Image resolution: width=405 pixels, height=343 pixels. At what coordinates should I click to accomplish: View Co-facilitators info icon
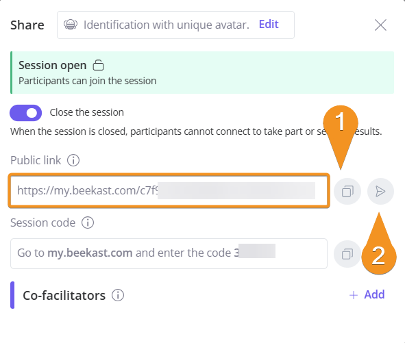118,295
